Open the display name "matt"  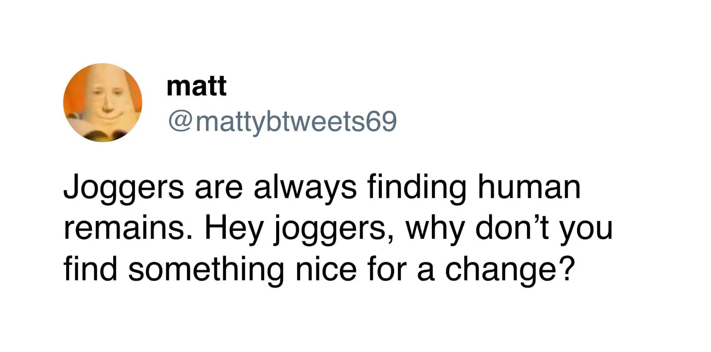197,86
